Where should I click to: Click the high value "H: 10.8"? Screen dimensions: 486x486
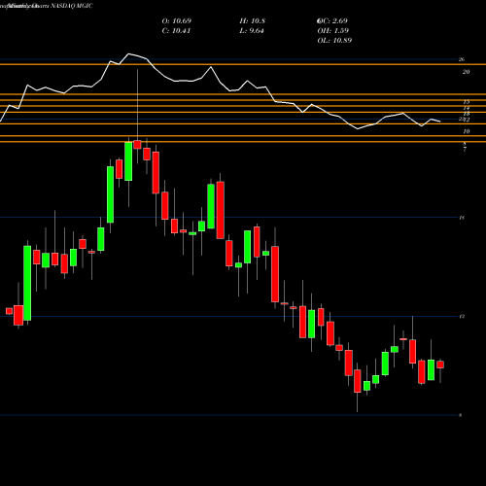pos(253,21)
